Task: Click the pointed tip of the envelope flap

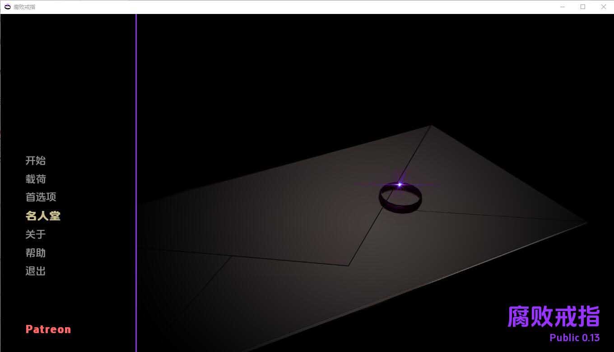Action: [x=349, y=265]
